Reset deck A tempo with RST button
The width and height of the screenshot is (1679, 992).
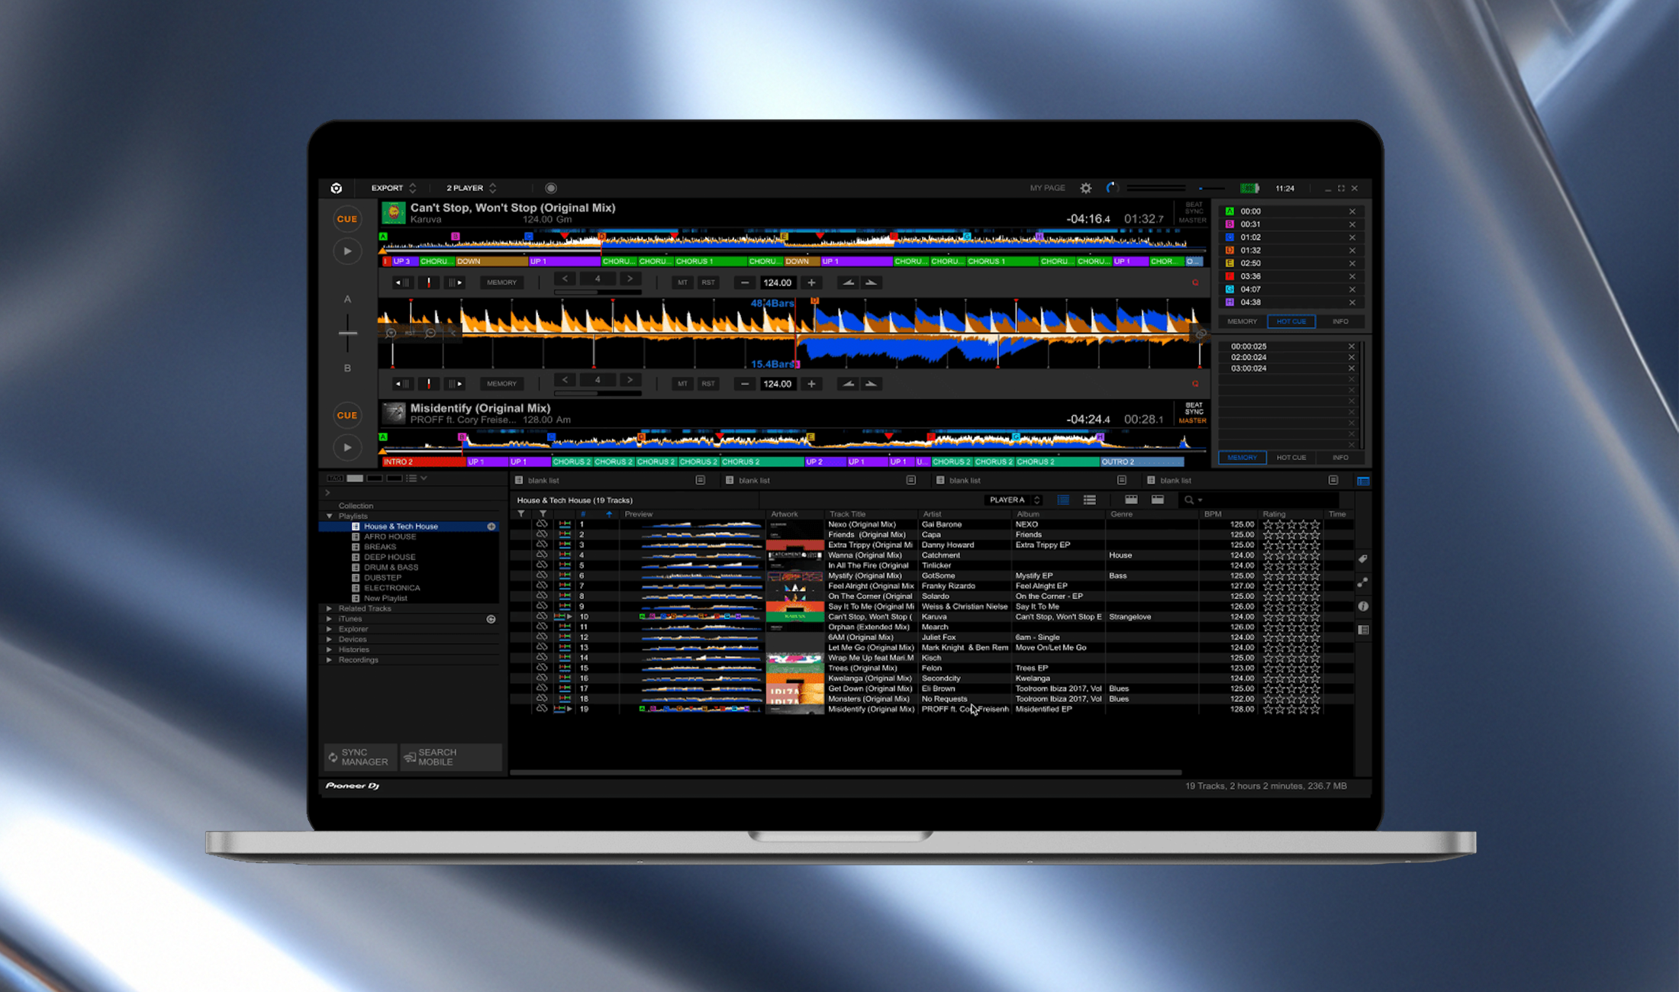click(708, 282)
